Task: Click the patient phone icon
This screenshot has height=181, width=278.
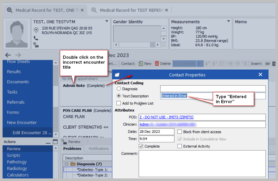Action: pos(36,38)
